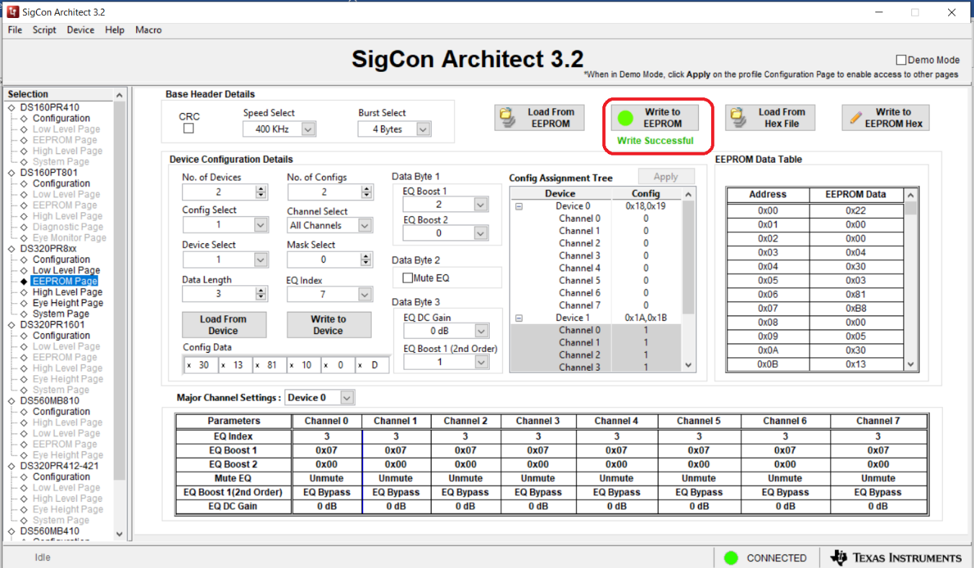
Task: Click the filled diamond beside EEPROM Page
Action: click(24, 281)
